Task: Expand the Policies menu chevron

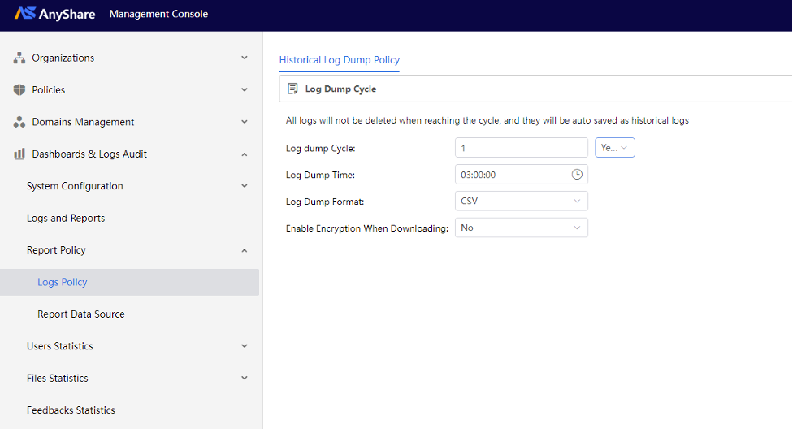Action: pyautogui.click(x=245, y=89)
